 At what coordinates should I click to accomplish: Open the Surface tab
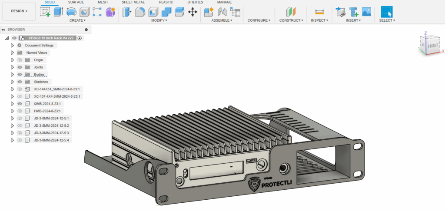coord(76,2)
